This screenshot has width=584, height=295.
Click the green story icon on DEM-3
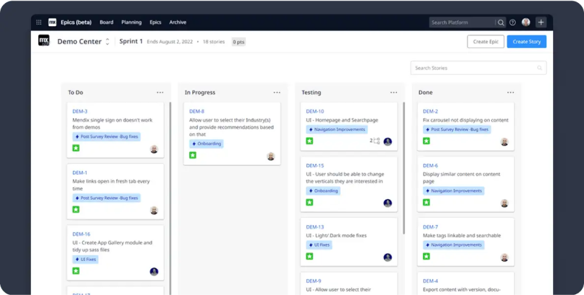click(76, 148)
